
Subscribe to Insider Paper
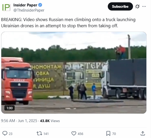coord(120,6)
